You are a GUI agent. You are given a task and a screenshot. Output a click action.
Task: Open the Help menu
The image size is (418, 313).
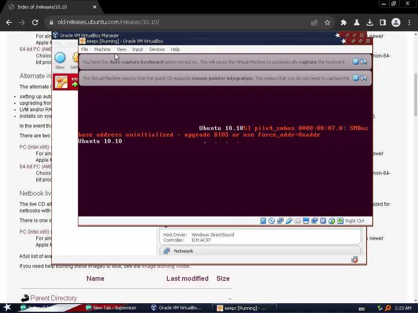175,49
